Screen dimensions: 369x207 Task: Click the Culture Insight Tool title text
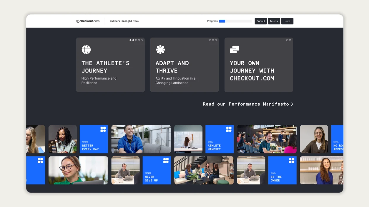[x=124, y=21]
